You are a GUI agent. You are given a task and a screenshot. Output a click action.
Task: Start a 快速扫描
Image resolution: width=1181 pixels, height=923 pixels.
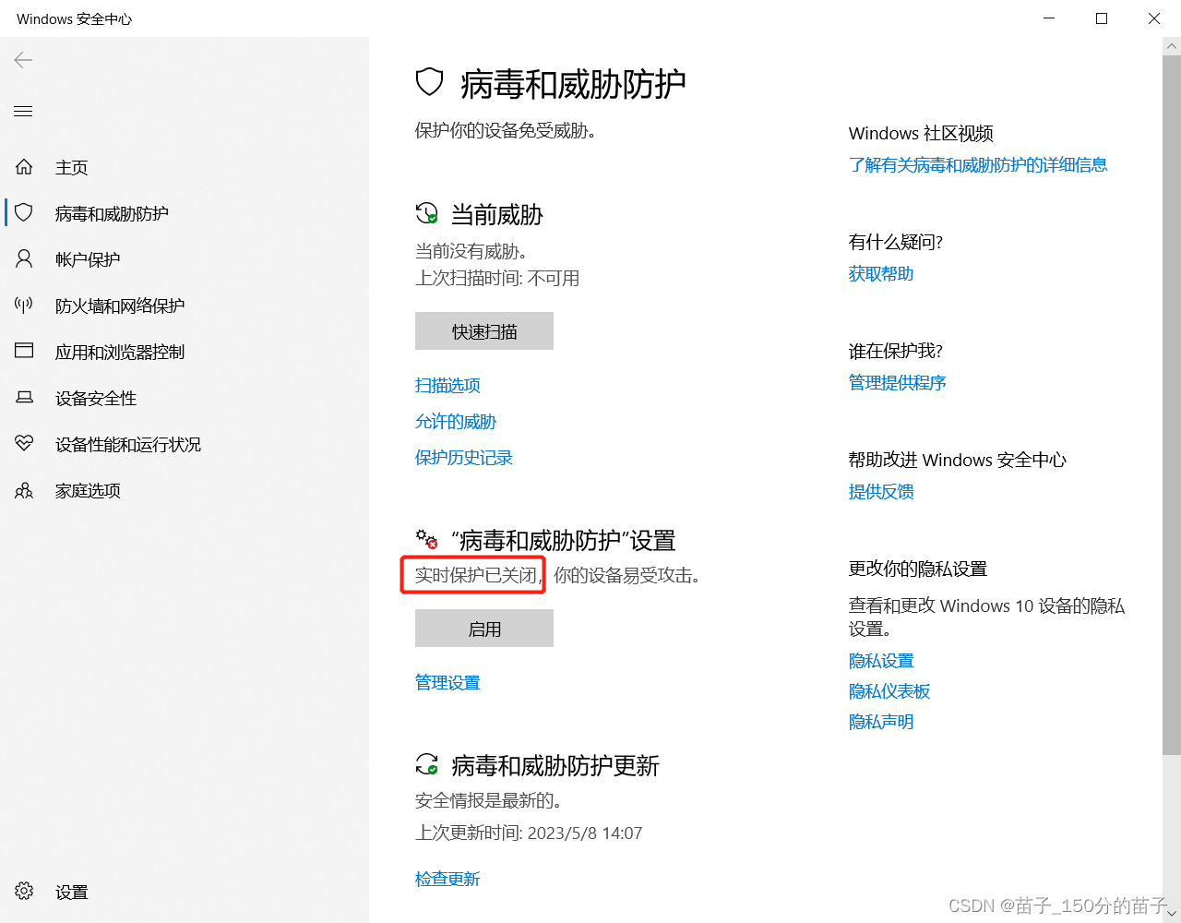click(483, 330)
